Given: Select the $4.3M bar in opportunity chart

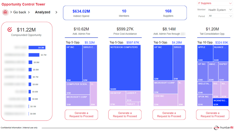Looking at the screenshot, I should pyautogui.click(x=37, y=48).
